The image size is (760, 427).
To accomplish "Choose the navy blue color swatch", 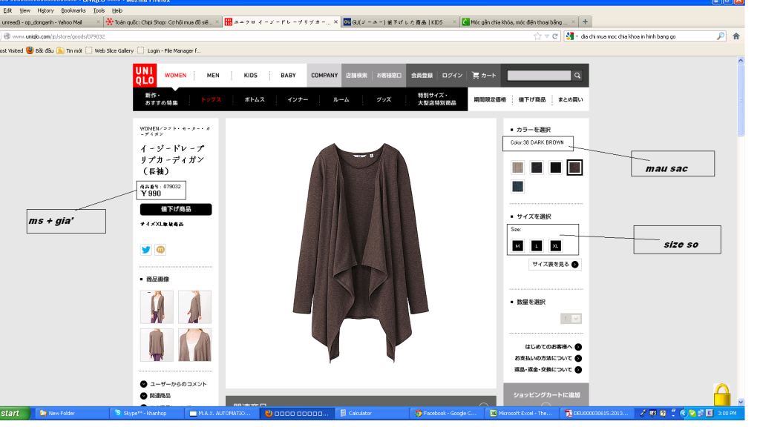I will click(x=517, y=186).
